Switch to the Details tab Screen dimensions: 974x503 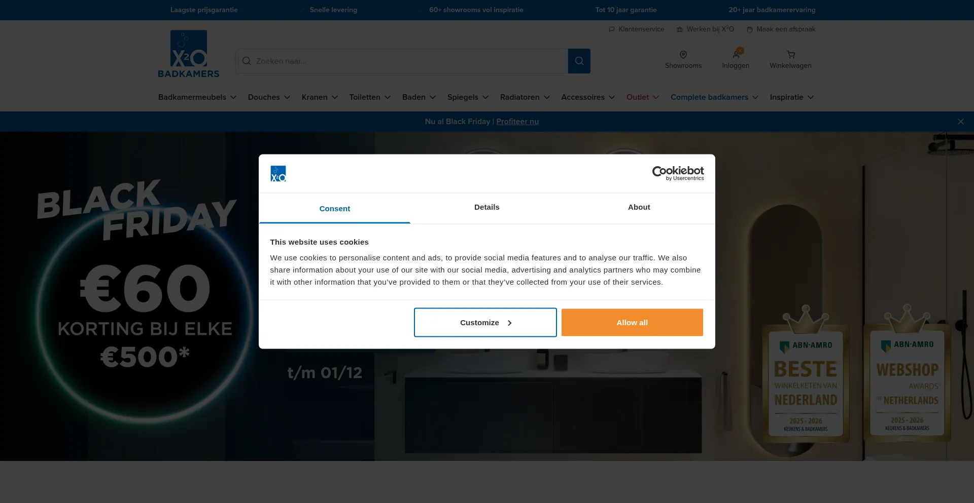[486, 207]
